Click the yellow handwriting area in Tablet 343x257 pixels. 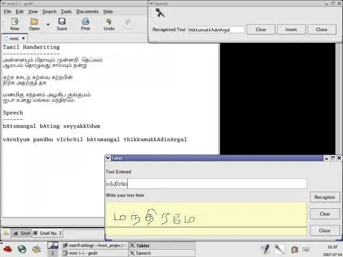pyautogui.click(x=206, y=218)
